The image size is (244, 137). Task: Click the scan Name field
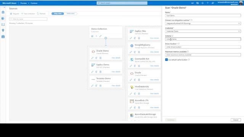[203, 16]
